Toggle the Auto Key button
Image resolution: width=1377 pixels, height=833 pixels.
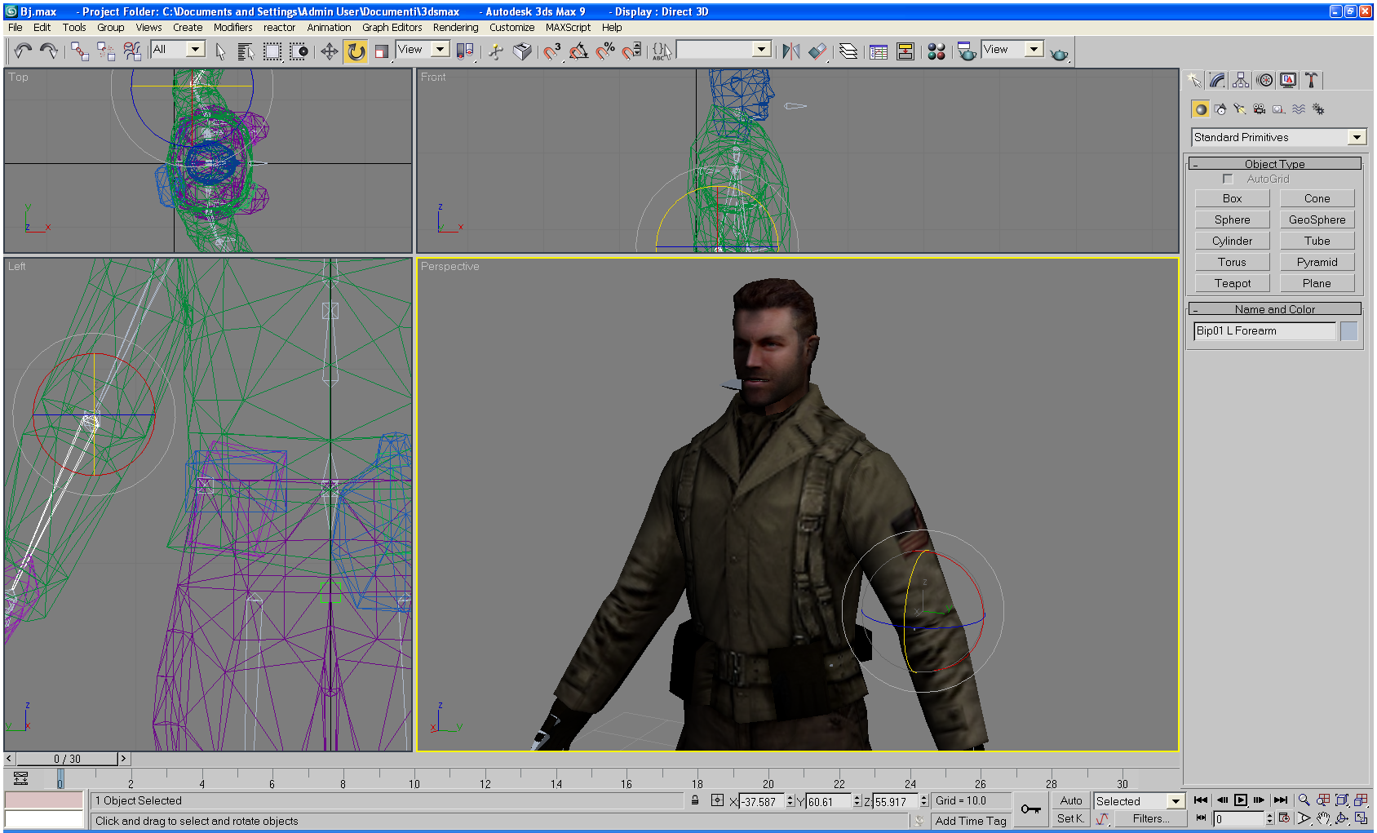[1071, 800]
